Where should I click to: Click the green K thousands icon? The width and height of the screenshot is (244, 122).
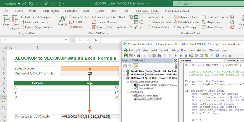click(x=131, y=22)
